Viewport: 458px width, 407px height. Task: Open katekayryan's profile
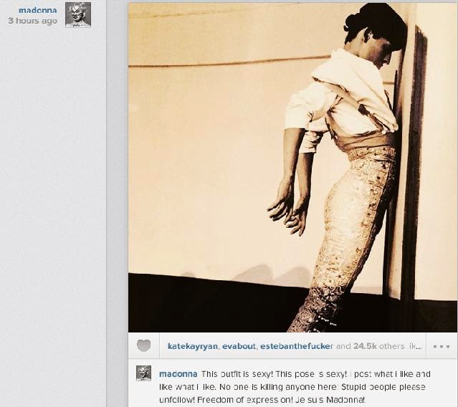pyautogui.click(x=193, y=346)
